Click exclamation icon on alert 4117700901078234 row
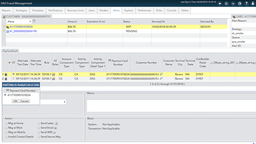 (x=4, y=26)
